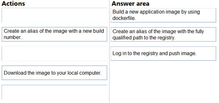Image resolution: width=219 pixels, height=103 pixels.
Task: Select the "Download the image to your local computer" action
Action: (x=54, y=73)
